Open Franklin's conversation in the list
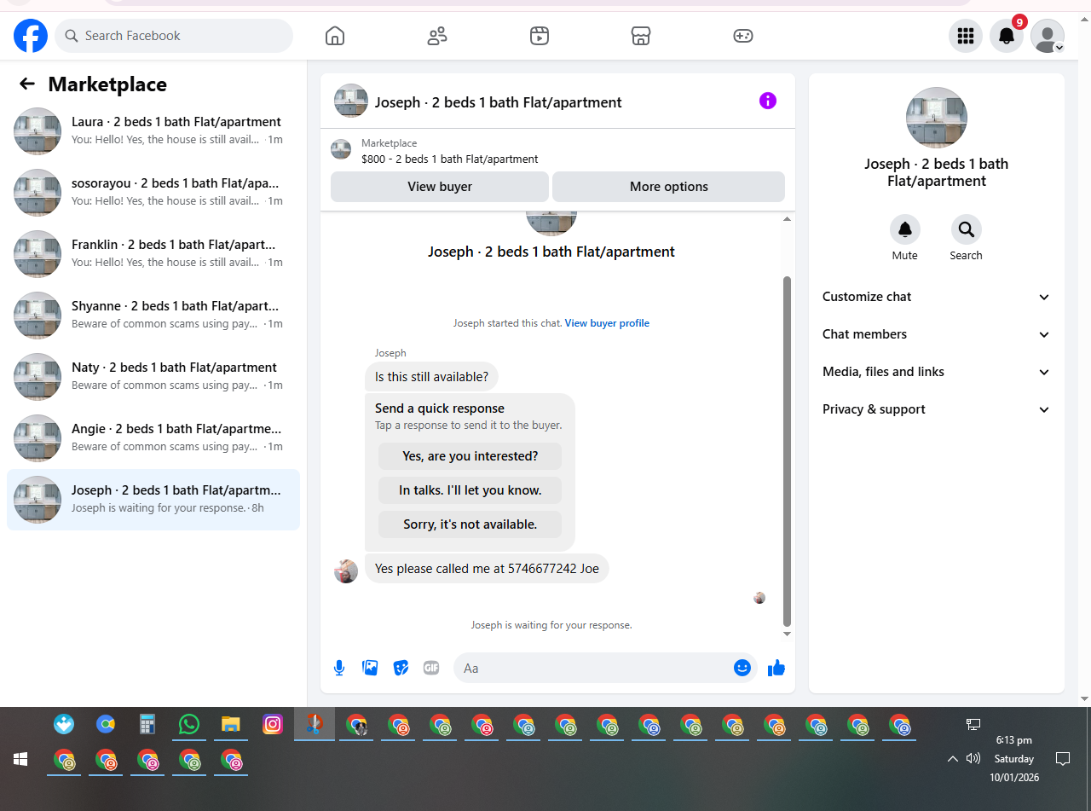The width and height of the screenshot is (1091, 811). pyautogui.click(x=153, y=254)
